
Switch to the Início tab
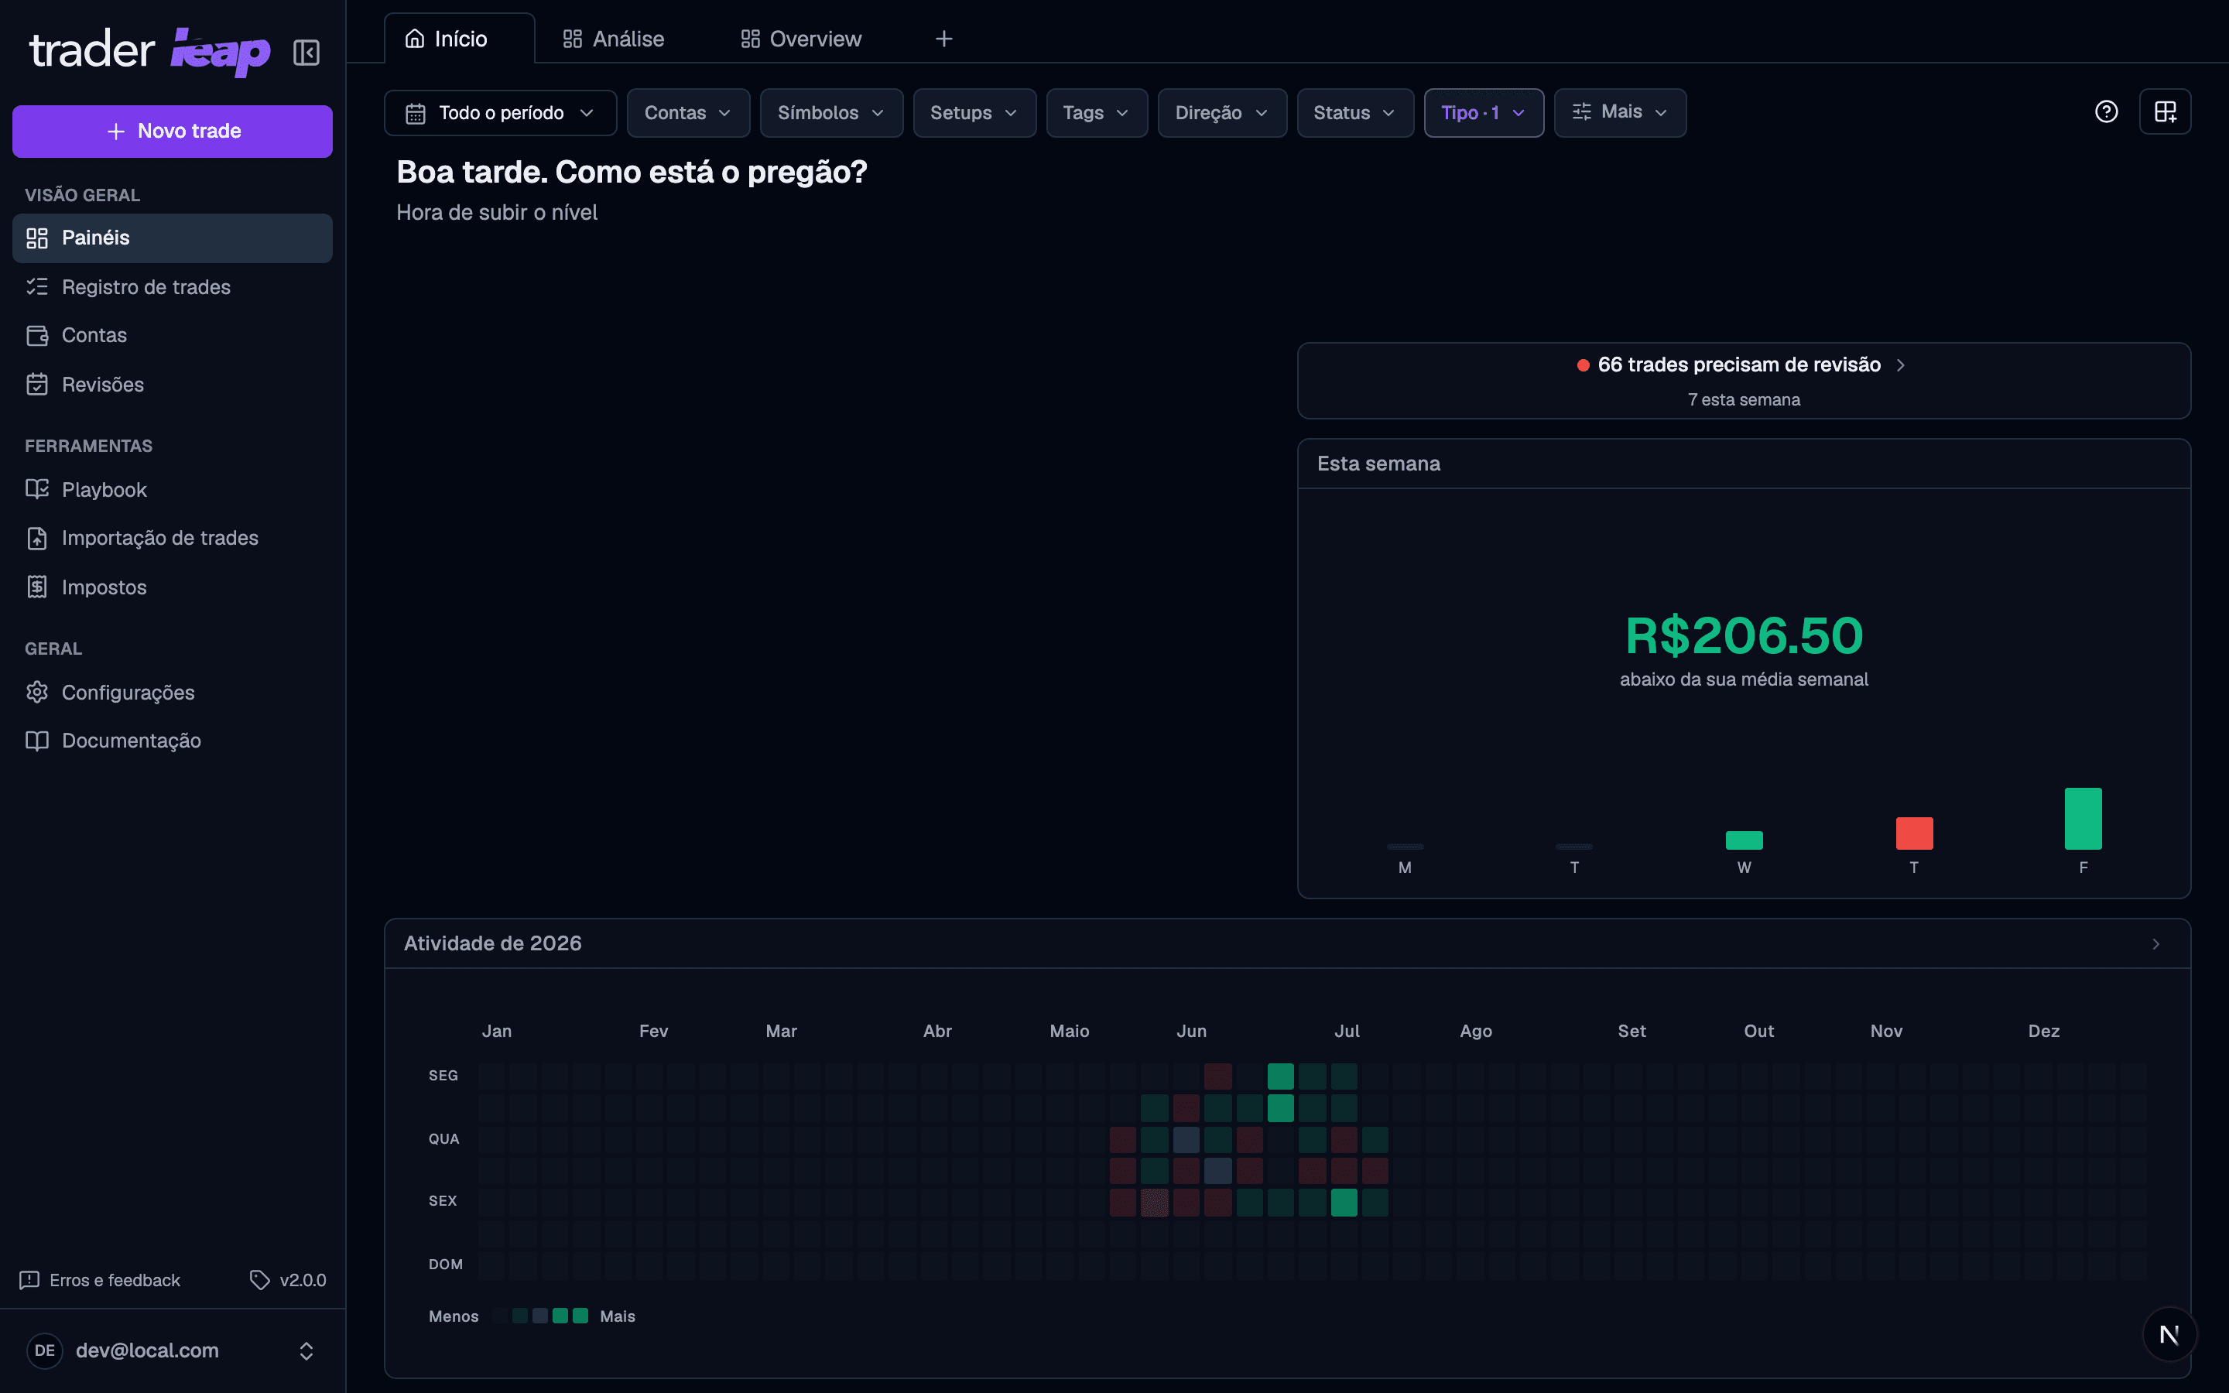(459, 39)
